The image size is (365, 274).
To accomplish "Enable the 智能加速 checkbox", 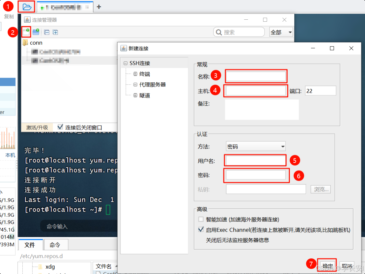I will coord(201,219).
